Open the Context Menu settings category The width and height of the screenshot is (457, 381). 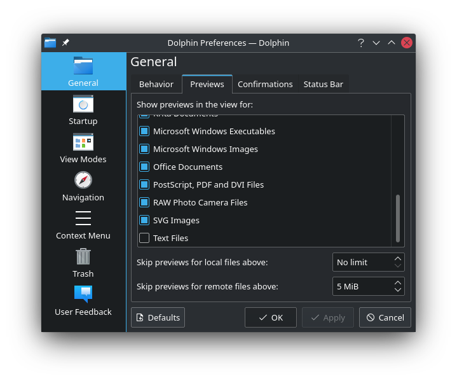tap(83, 225)
